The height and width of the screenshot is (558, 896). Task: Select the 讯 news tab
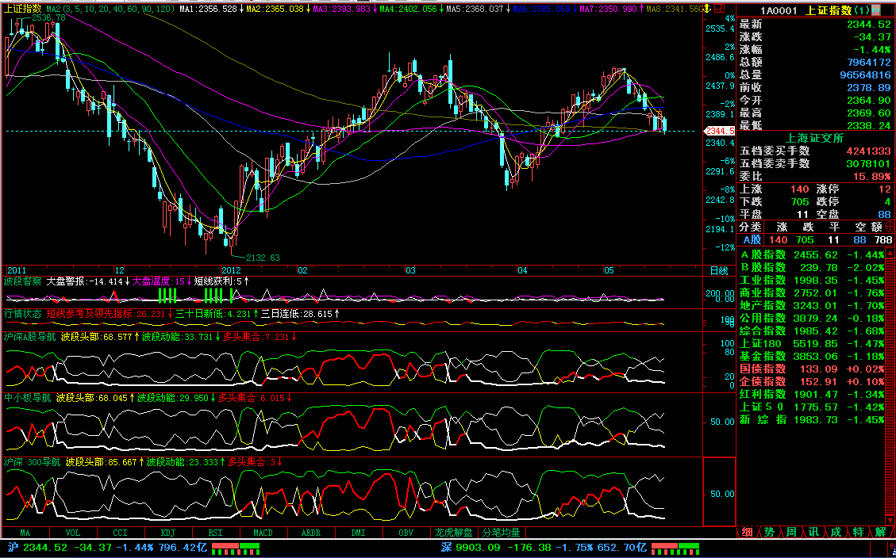click(x=813, y=532)
